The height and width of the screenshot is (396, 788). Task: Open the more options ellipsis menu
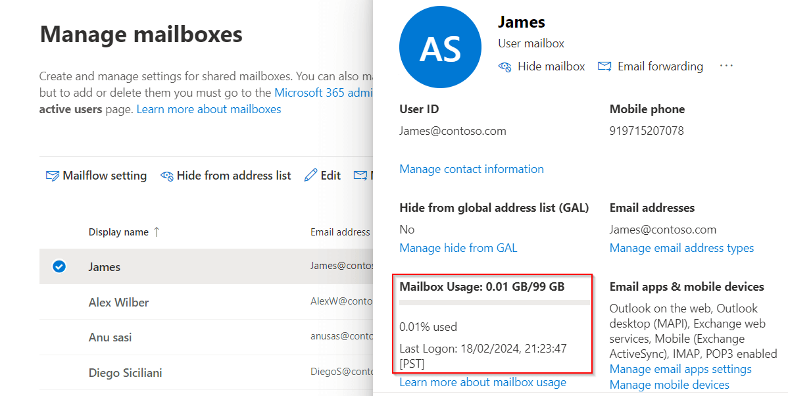726,66
